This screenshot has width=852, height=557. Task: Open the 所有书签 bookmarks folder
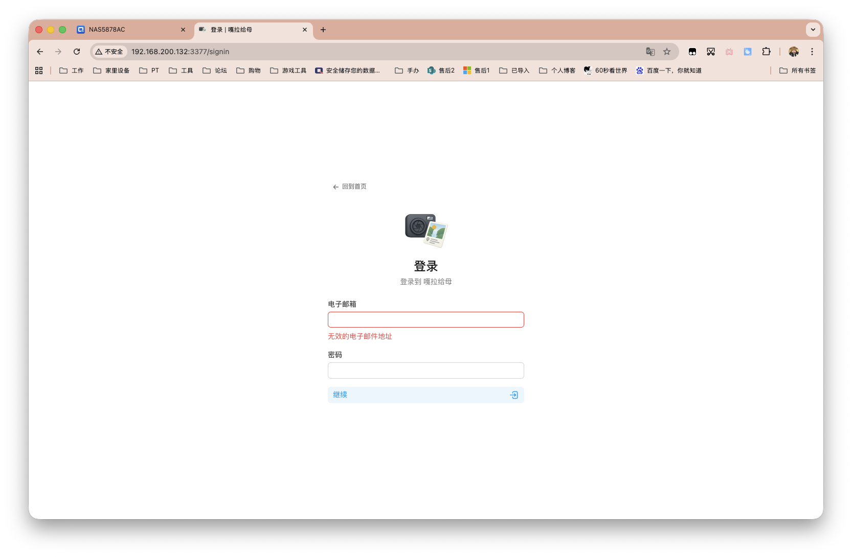[798, 70]
